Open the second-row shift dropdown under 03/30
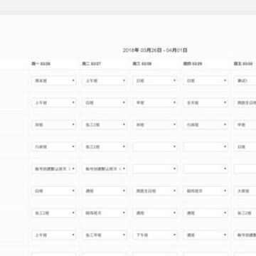The width and height of the screenshot is (256, 256). point(245,102)
